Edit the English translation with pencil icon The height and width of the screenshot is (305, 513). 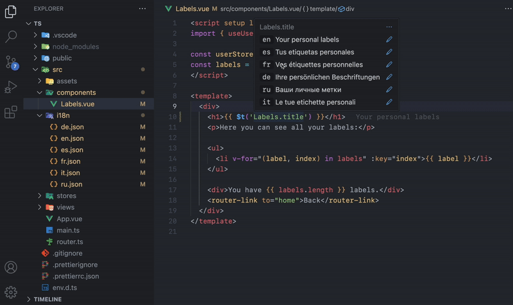[389, 40]
